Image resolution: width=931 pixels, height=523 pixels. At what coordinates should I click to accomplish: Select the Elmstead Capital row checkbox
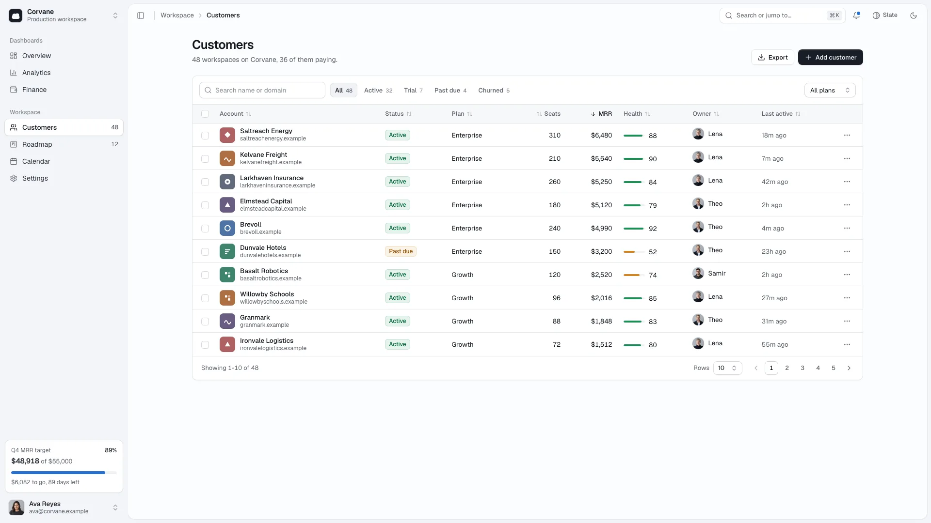(x=205, y=205)
